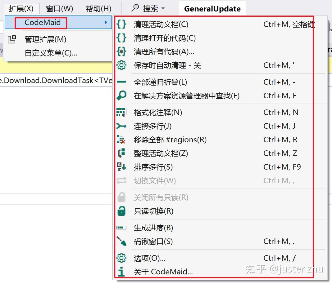Image resolution: width=332 pixels, height=284 pixels.
Task: Click the 清理活动文档 curly braces icon
Action: (x=121, y=24)
